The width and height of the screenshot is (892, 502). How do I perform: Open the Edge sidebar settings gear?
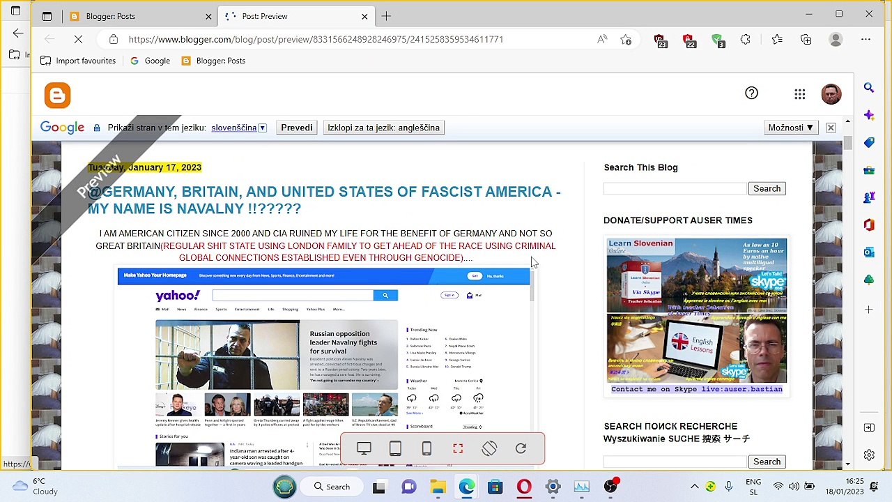pos(869,455)
